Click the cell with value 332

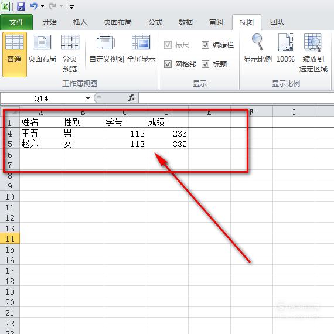tap(167, 144)
